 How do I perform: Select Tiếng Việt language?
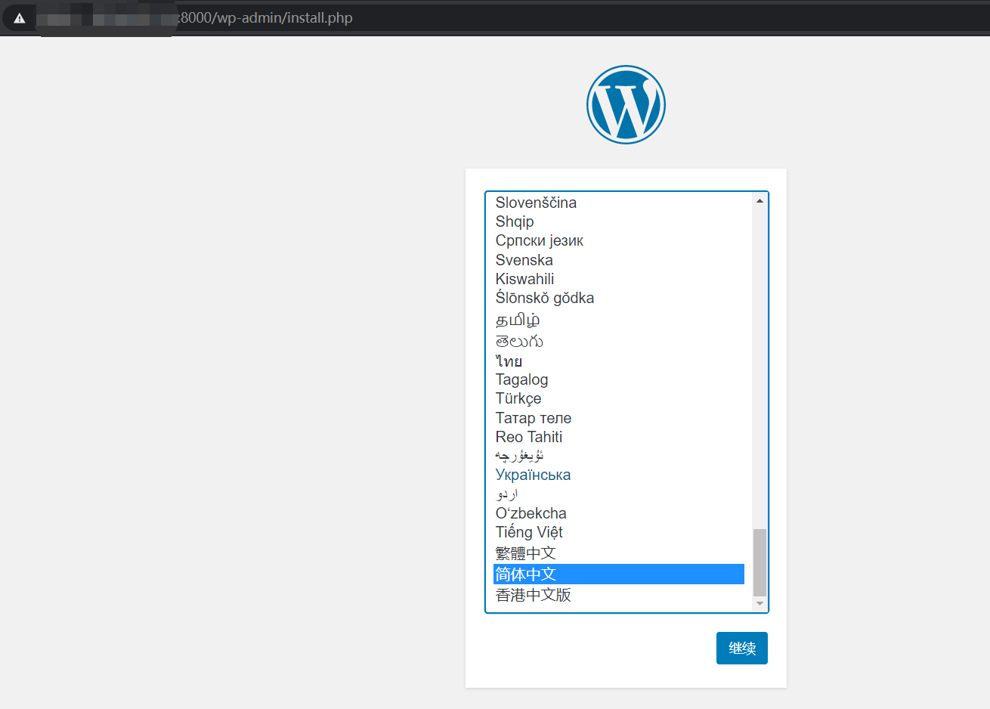(619, 532)
